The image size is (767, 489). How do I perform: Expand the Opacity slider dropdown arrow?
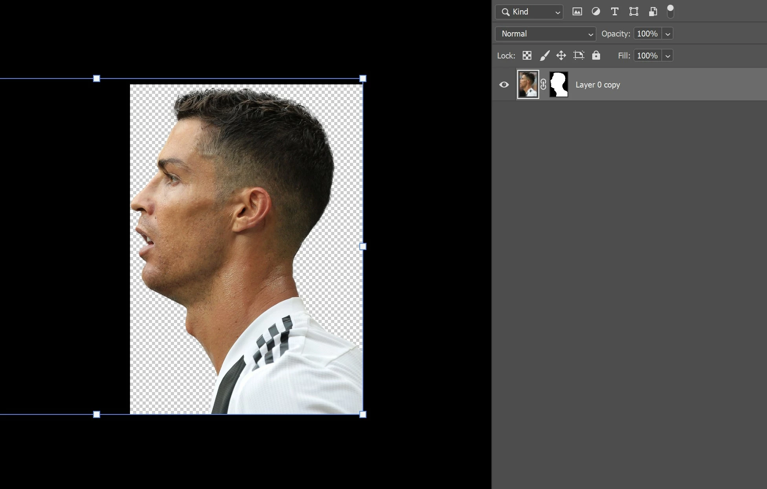coord(668,34)
